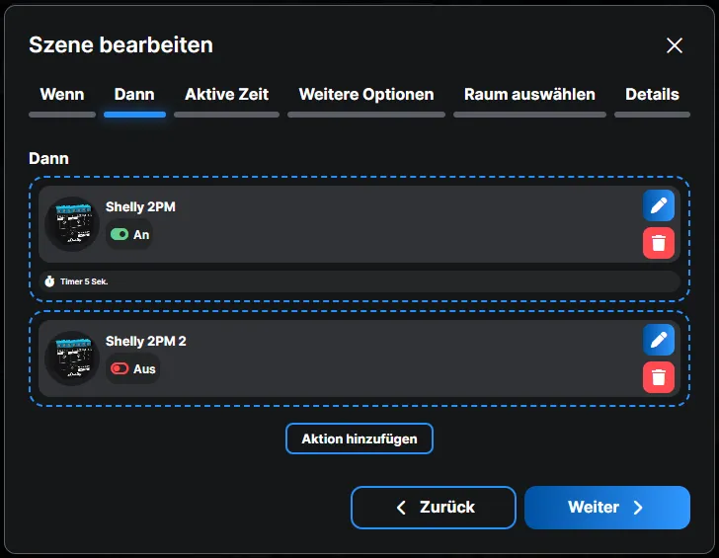719x558 pixels.
Task: Close the Szene bearbeiten dialog with X
Action: 675,45
